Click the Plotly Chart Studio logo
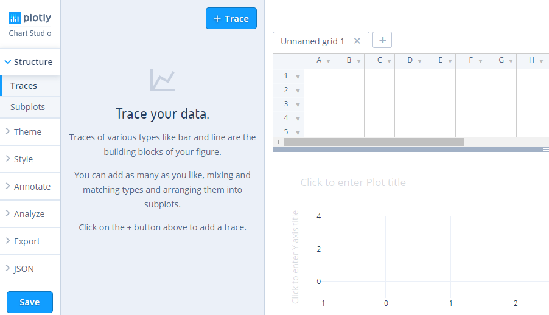This screenshot has height=315, width=549. (30, 24)
